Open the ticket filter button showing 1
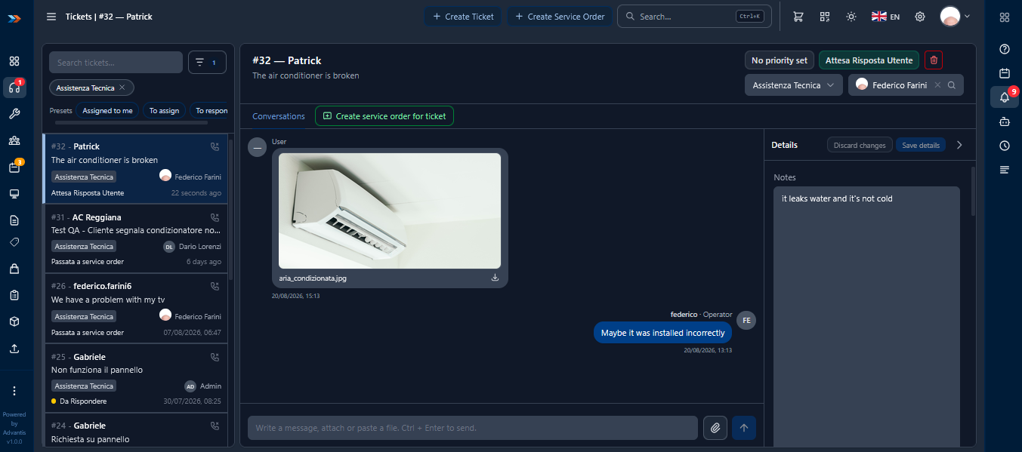Screen dimensions: 1022x452 click(x=207, y=63)
